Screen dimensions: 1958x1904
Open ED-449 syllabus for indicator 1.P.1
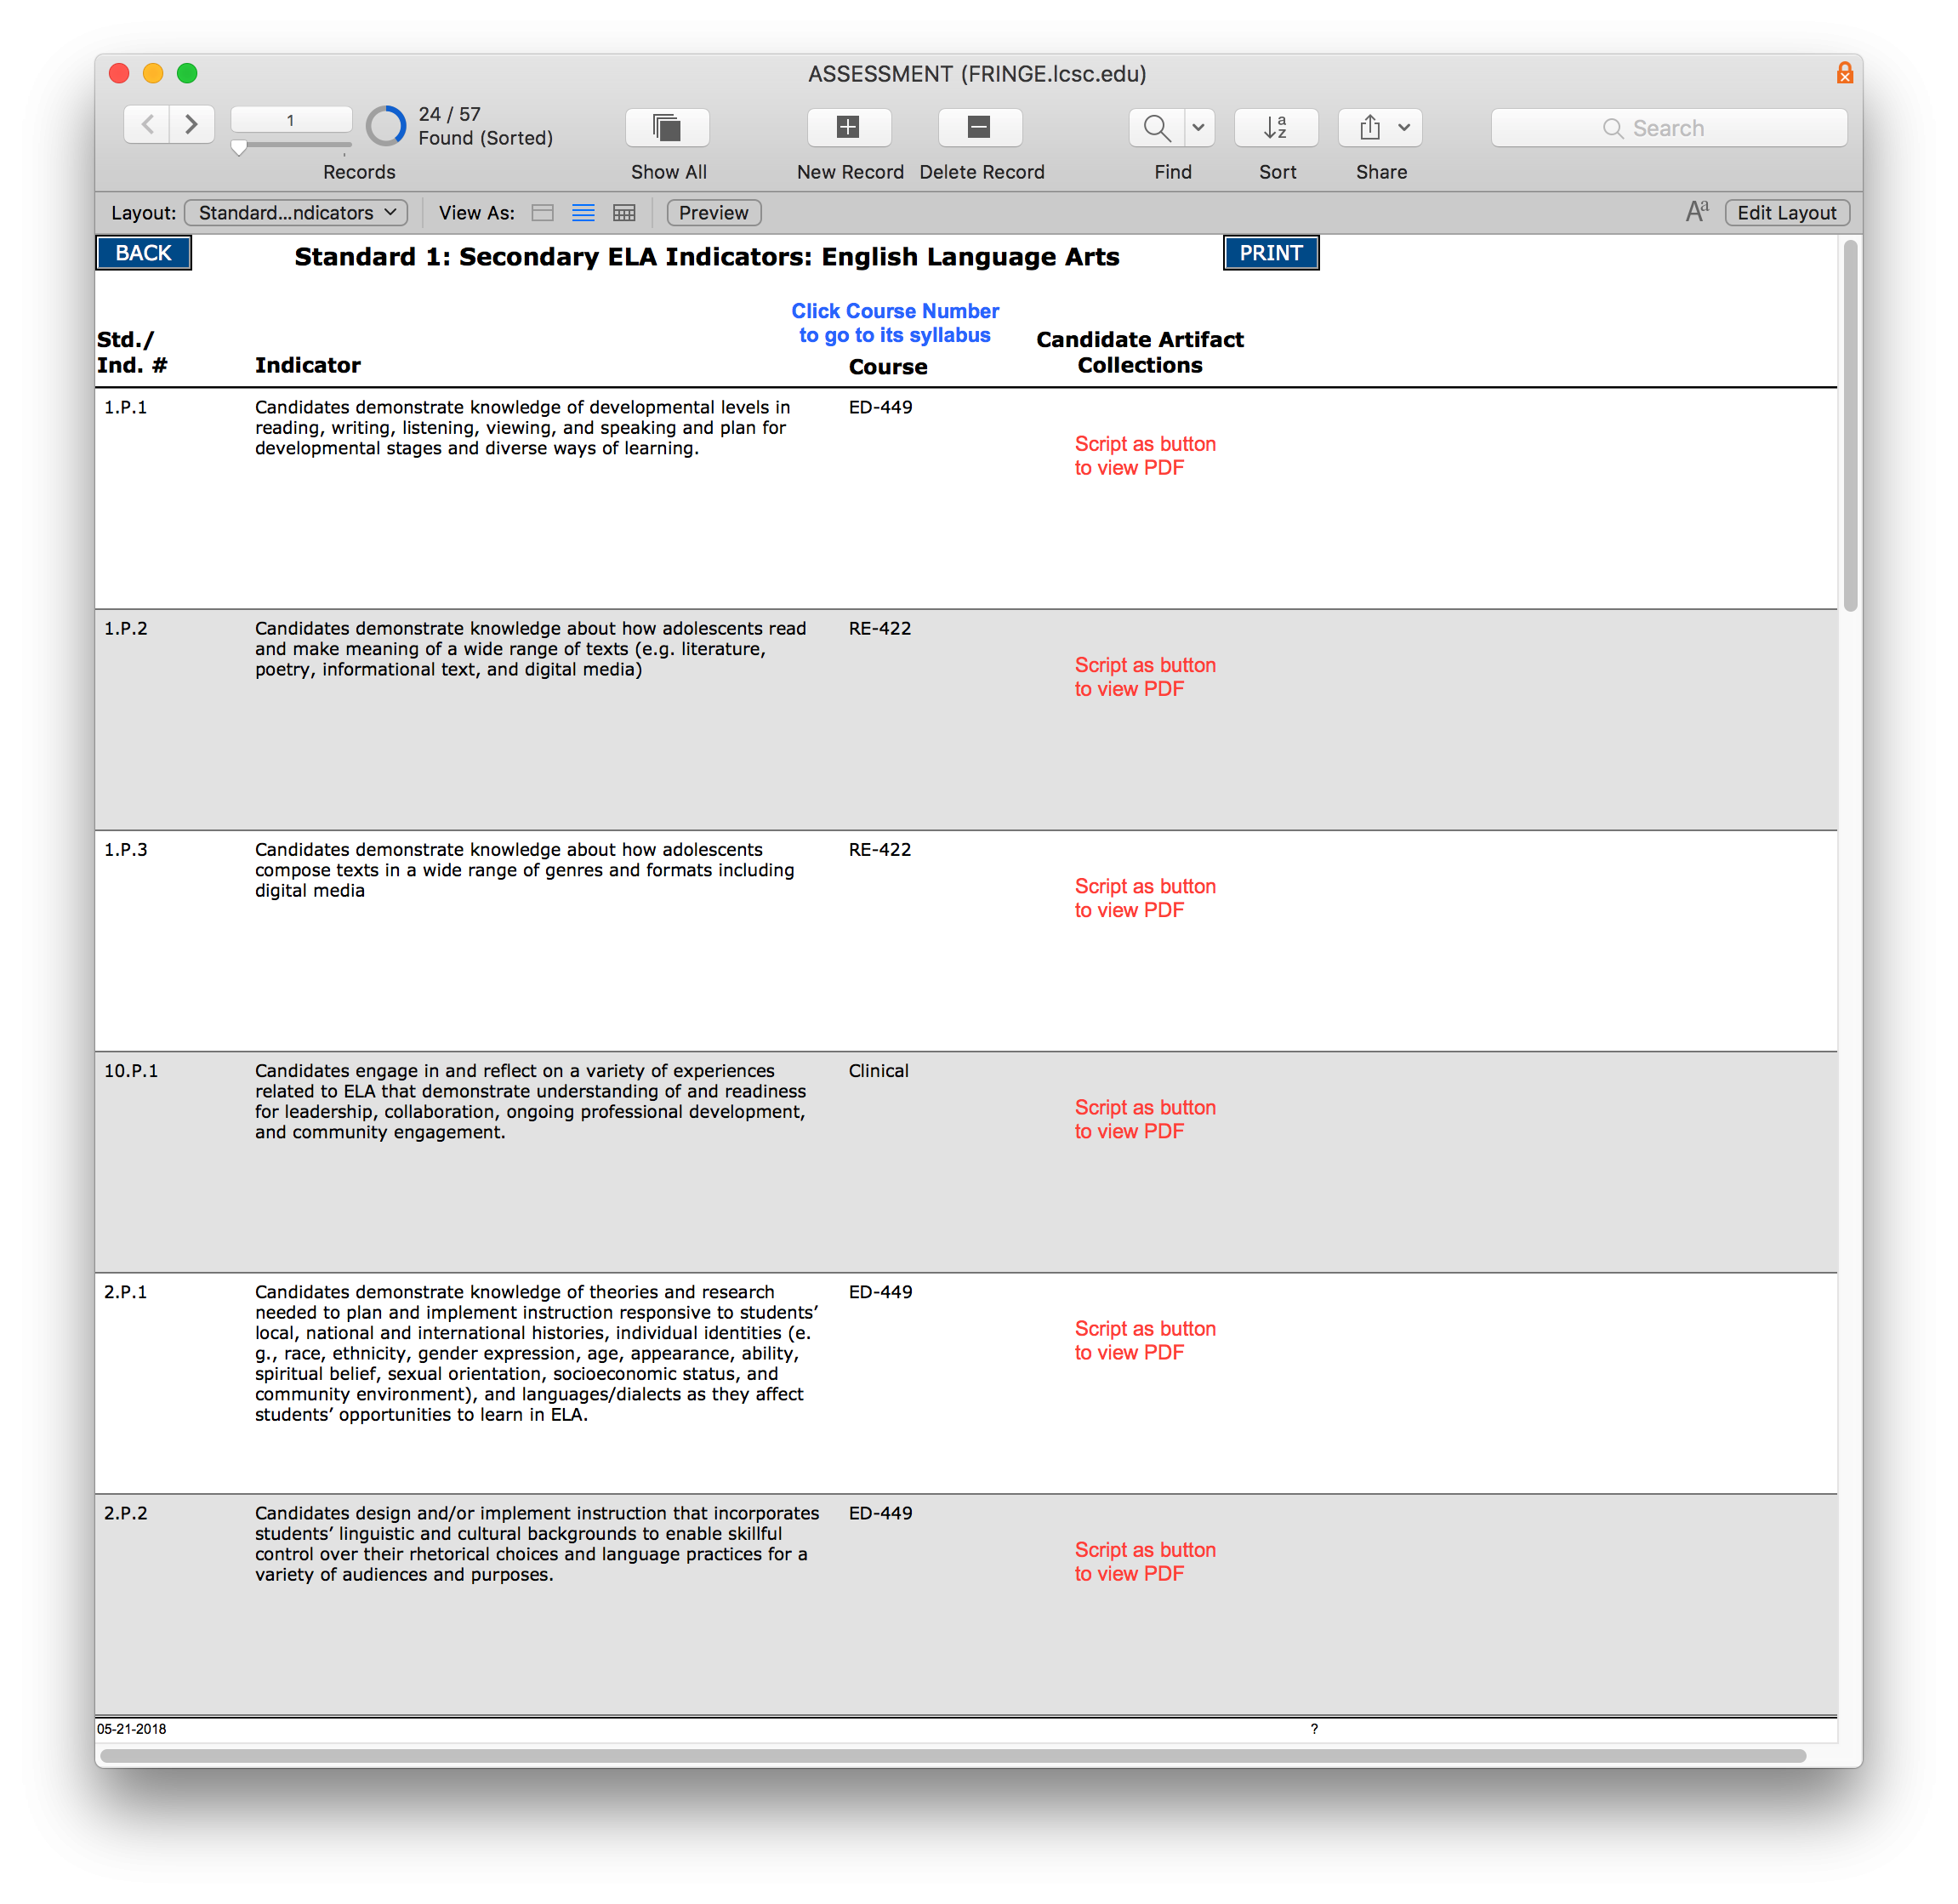pos(880,407)
